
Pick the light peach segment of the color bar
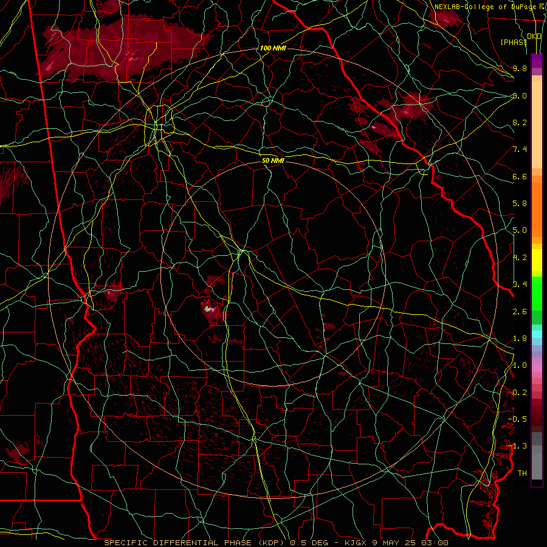(x=537, y=125)
